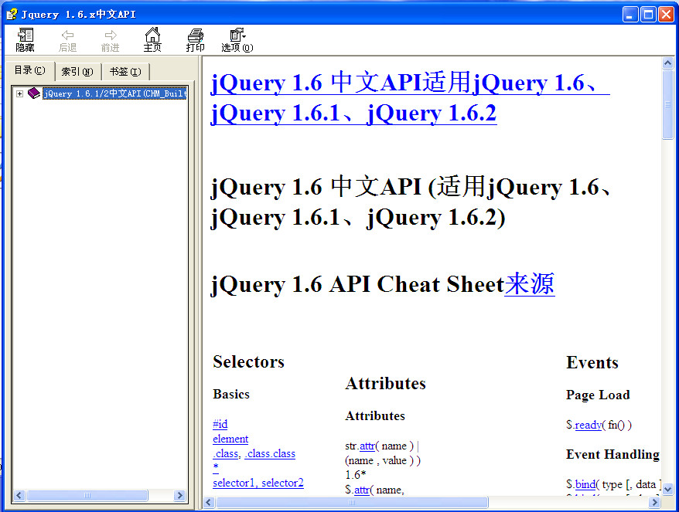Click the tree pane scroll right arrow
The width and height of the screenshot is (679, 512).
[x=179, y=495]
